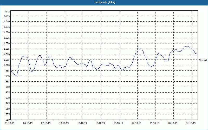The width and height of the screenshot is (208, 130).
Task: Click the 1.015 y-axis label
Action: pos(7,49)
